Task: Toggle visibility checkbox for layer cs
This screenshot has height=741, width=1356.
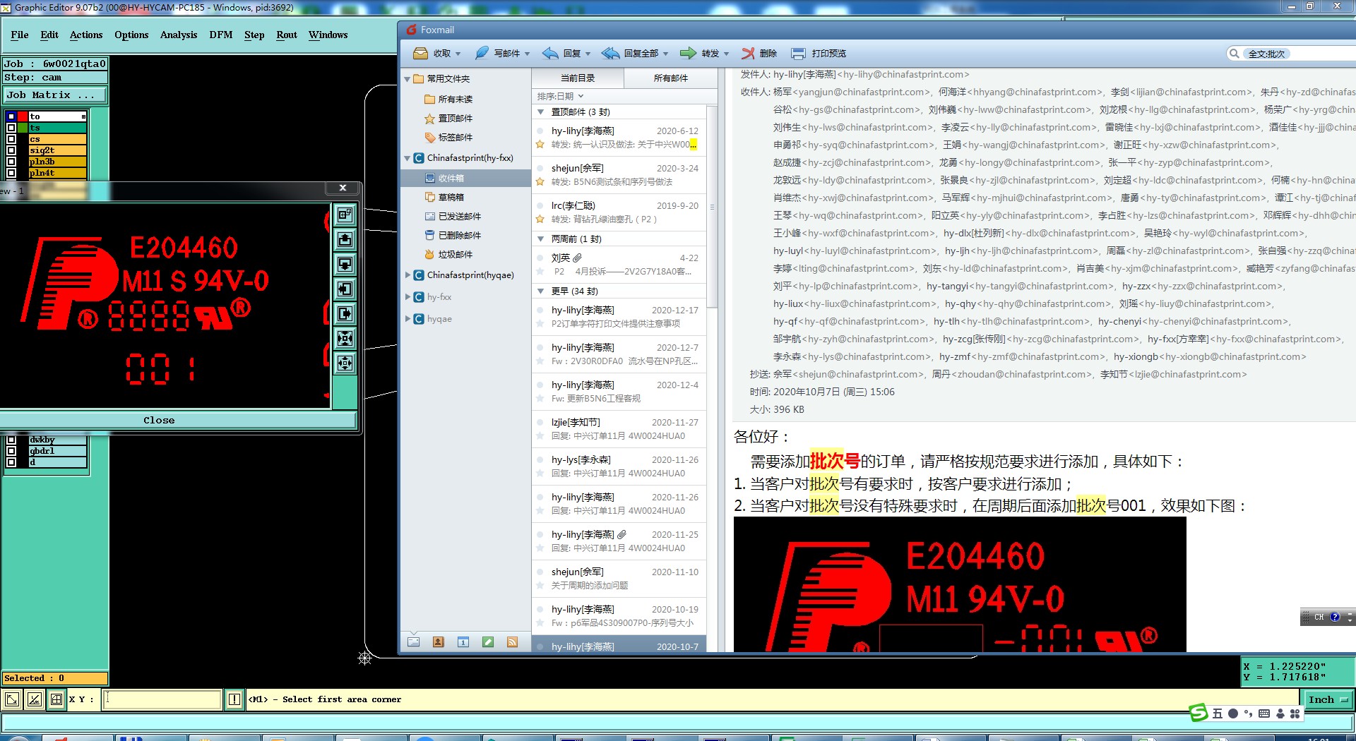Action: [11, 139]
